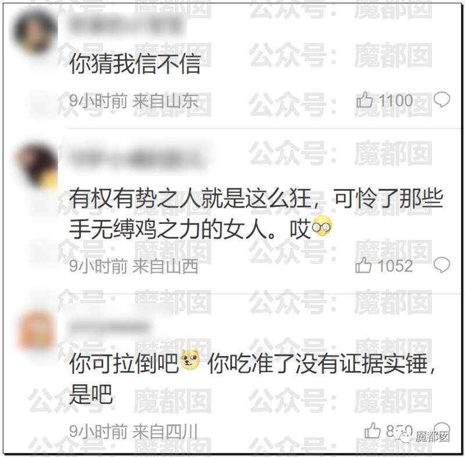This screenshot has width=465, height=457.
Task: Click the timestamp "9小时前 来自山东"
Action: [134, 101]
